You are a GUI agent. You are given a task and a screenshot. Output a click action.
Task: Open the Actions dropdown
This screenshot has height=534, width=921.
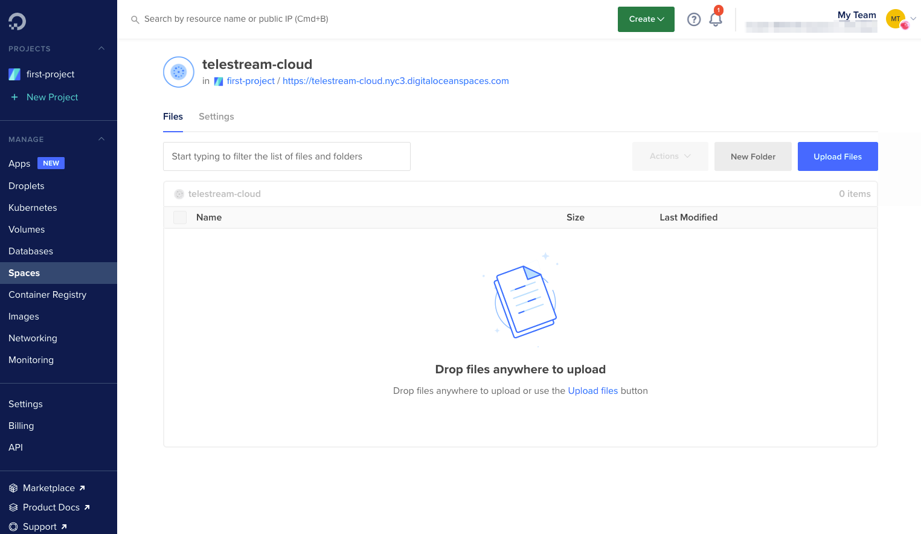pyautogui.click(x=670, y=156)
